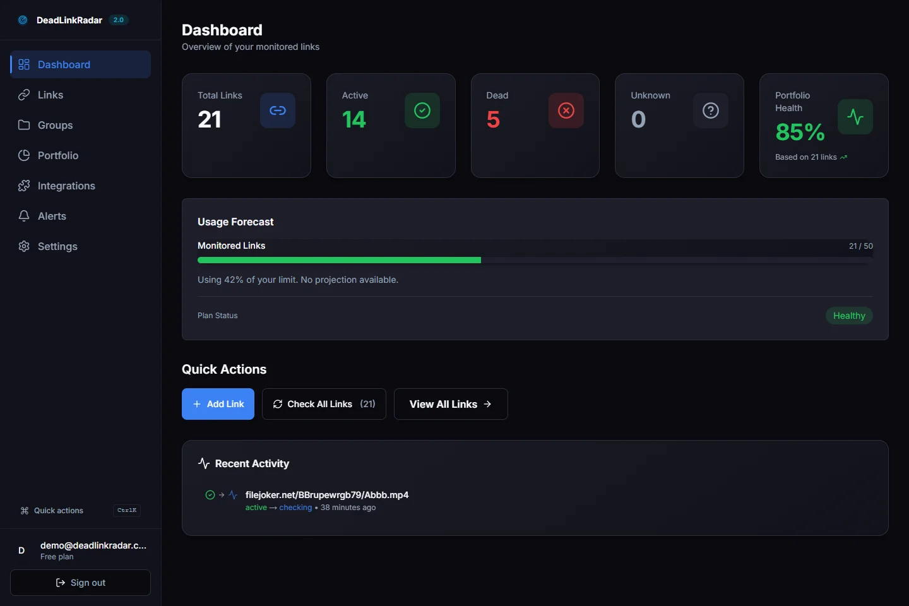Click the question mark icon in Unknown card
Screen dimensions: 909x606
(x=711, y=110)
